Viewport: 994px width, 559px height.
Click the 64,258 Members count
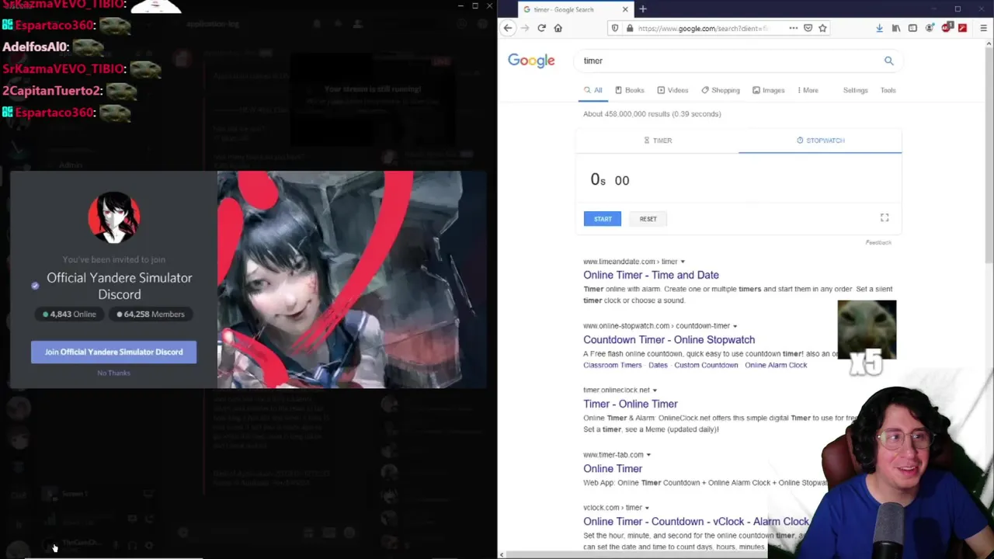151,314
